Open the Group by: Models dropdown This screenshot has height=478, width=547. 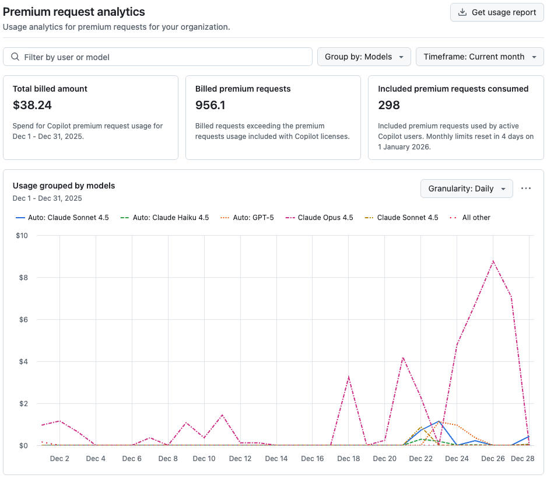(x=364, y=57)
